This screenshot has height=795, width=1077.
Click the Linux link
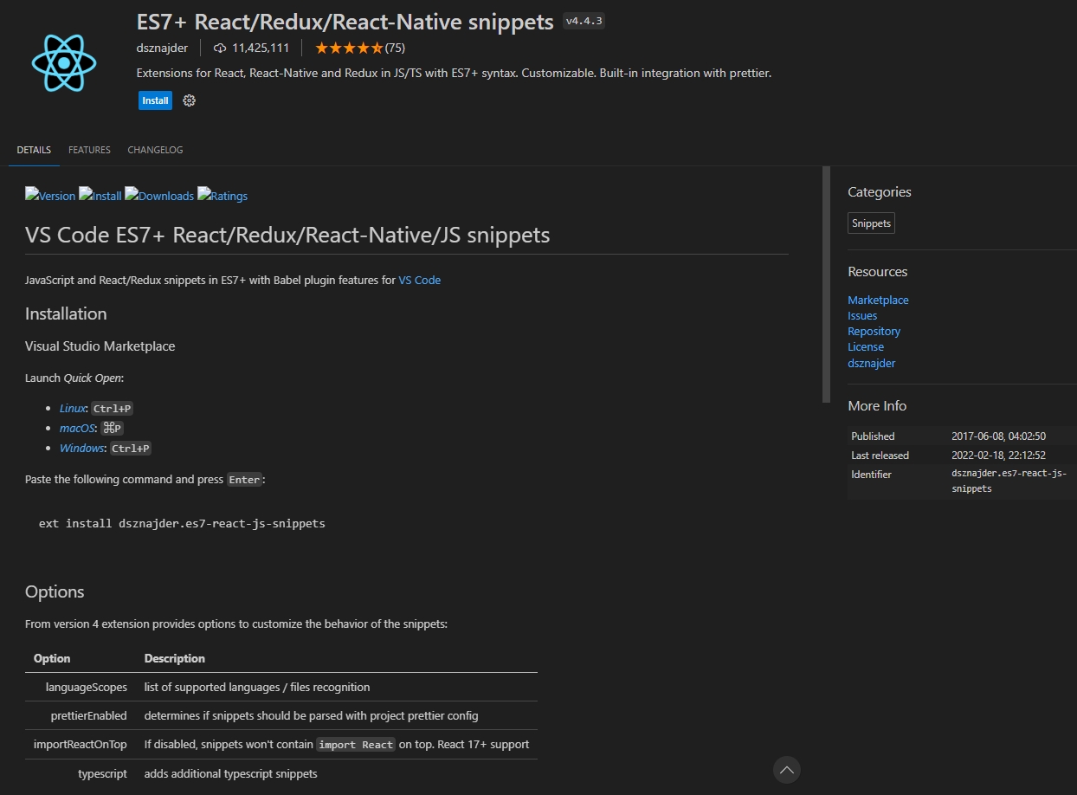click(x=73, y=408)
